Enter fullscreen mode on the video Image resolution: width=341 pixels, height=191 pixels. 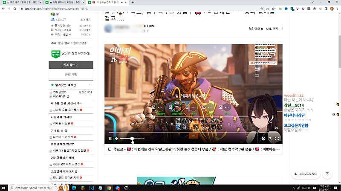pos(277,139)
